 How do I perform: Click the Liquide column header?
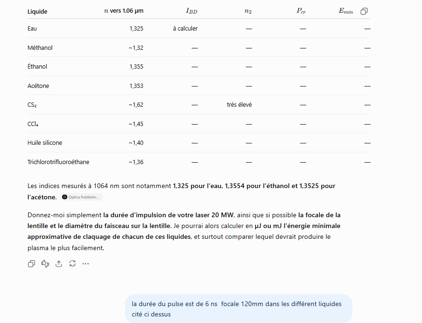[37, 12]
